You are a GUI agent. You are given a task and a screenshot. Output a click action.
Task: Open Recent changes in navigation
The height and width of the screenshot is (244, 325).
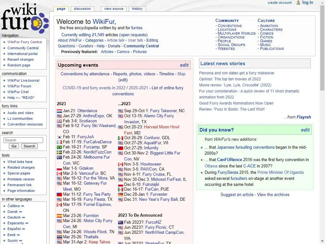coord(21,59)
